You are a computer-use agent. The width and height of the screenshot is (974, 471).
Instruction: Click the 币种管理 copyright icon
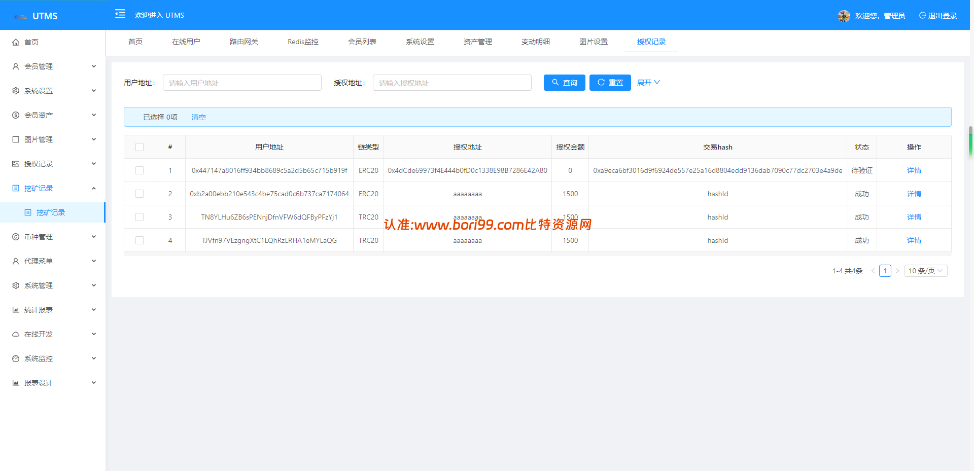click(16, 237)
